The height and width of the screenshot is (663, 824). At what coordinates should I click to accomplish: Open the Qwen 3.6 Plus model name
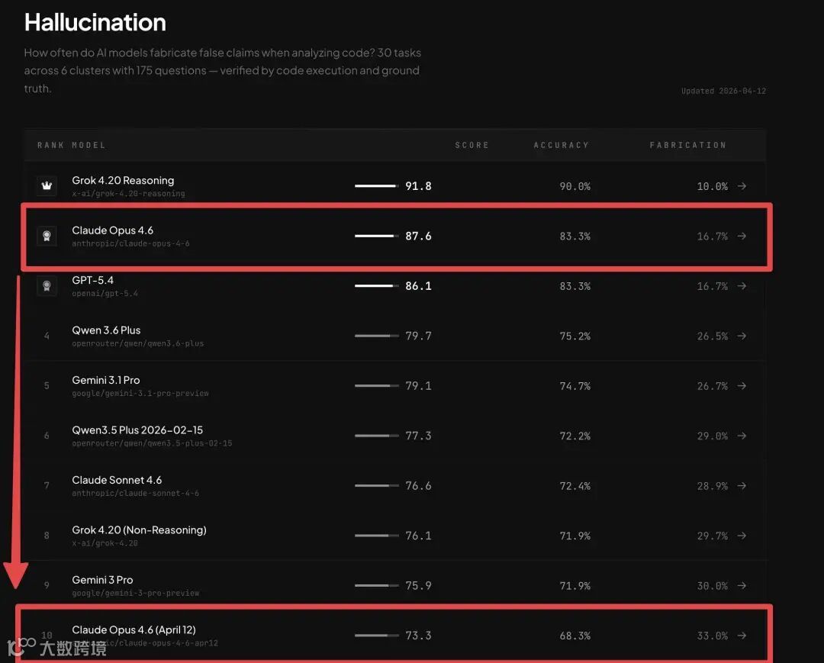click(106, 330)
